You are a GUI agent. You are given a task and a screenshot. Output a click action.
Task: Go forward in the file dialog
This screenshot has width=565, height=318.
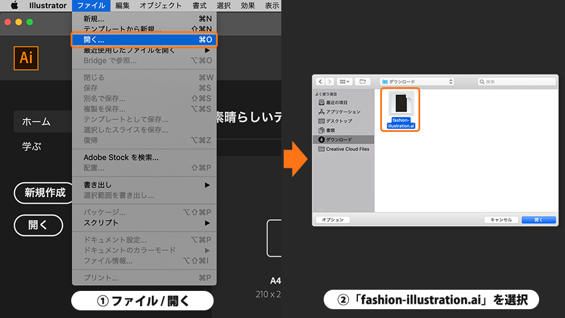[x=330, y=82]
